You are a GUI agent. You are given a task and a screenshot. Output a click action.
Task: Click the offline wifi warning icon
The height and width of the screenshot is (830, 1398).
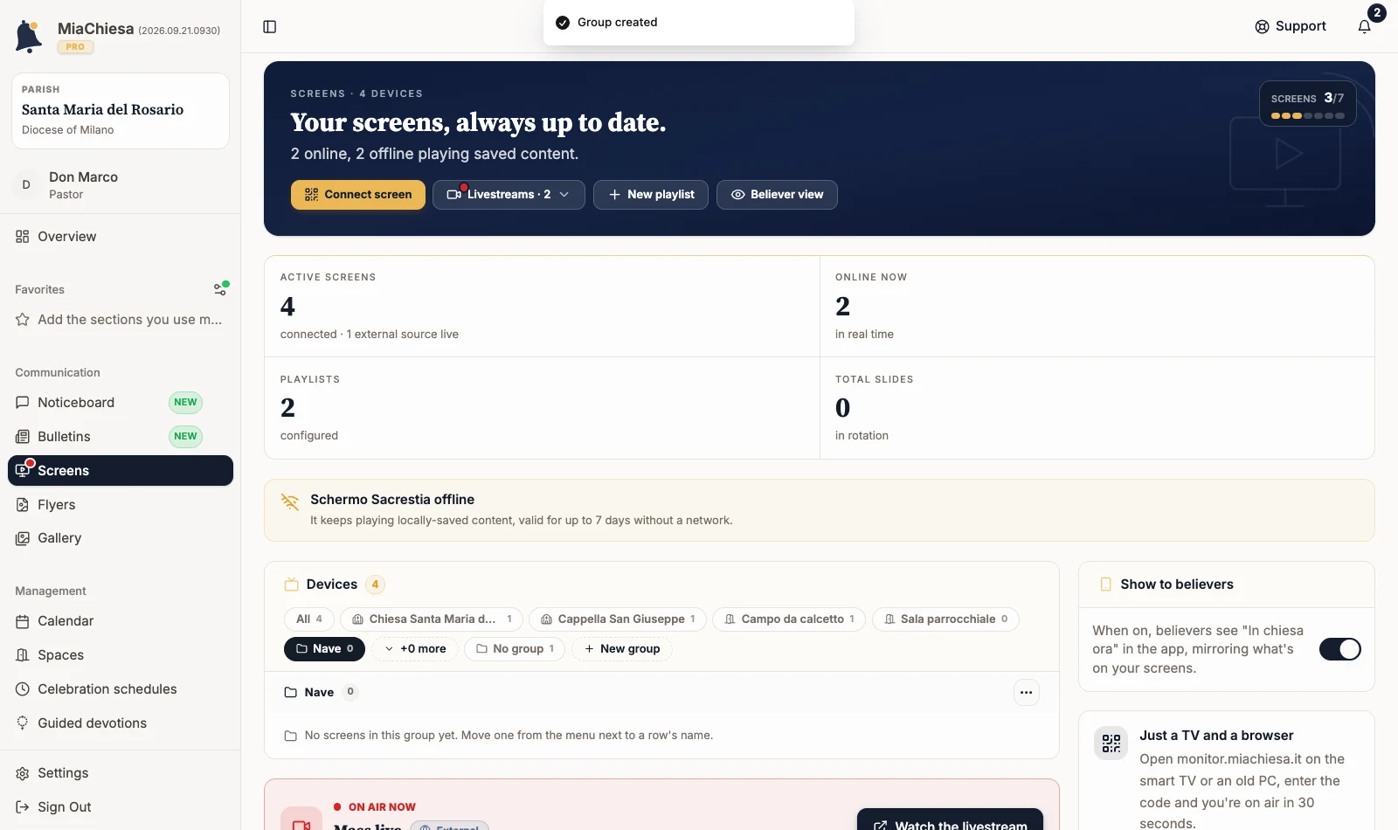(x=289, y=501)
